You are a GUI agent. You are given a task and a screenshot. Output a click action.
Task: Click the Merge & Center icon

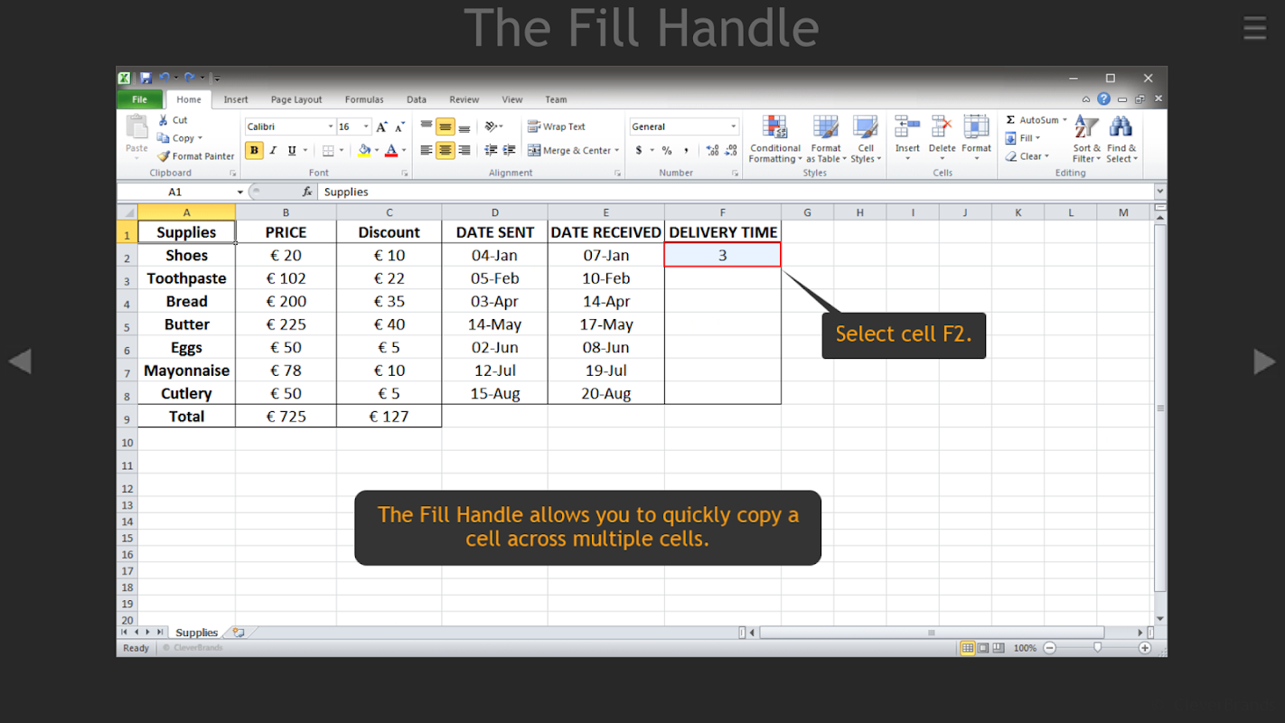(534, 151)
